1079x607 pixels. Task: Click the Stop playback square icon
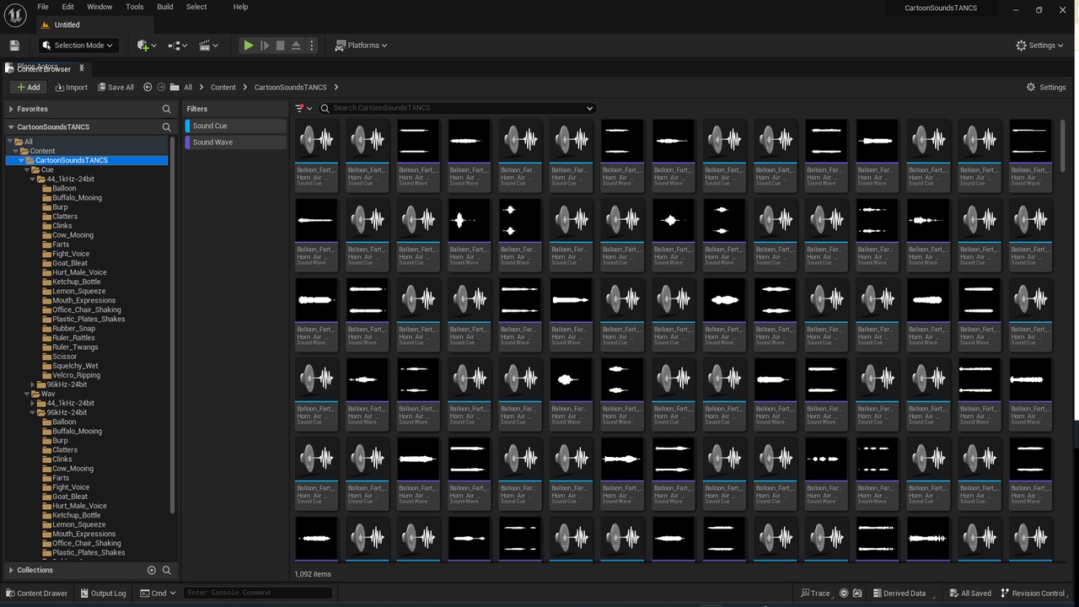pyautogui.click(x=280, y=46)
